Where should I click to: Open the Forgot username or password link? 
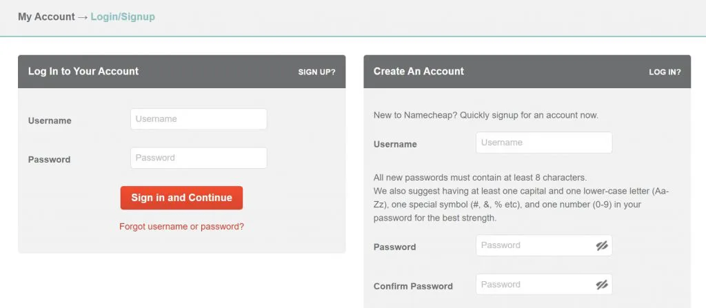(181, 227)
